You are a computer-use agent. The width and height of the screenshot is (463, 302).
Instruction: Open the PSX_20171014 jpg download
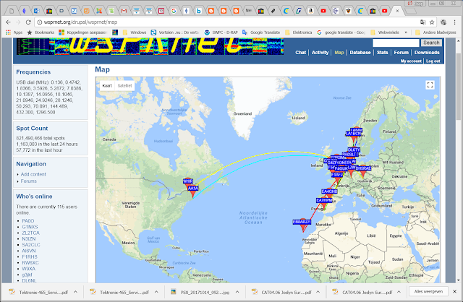(x=201, y=292)
